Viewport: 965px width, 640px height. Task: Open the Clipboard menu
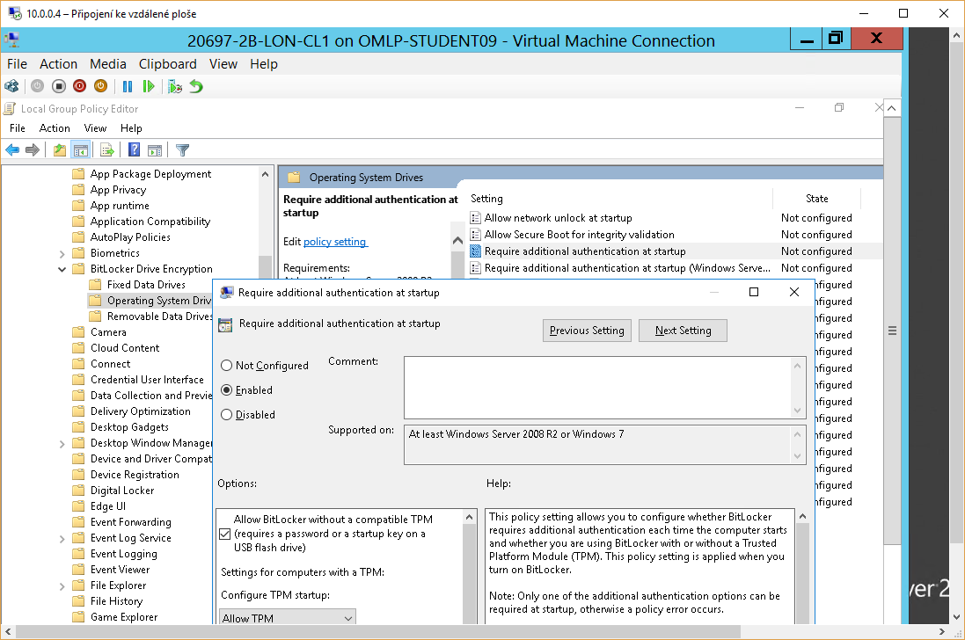(x=167, y=64)
